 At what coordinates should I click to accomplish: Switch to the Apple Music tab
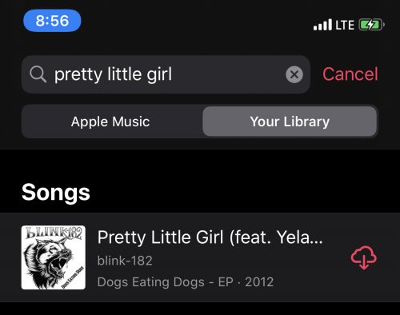[110, 122]
